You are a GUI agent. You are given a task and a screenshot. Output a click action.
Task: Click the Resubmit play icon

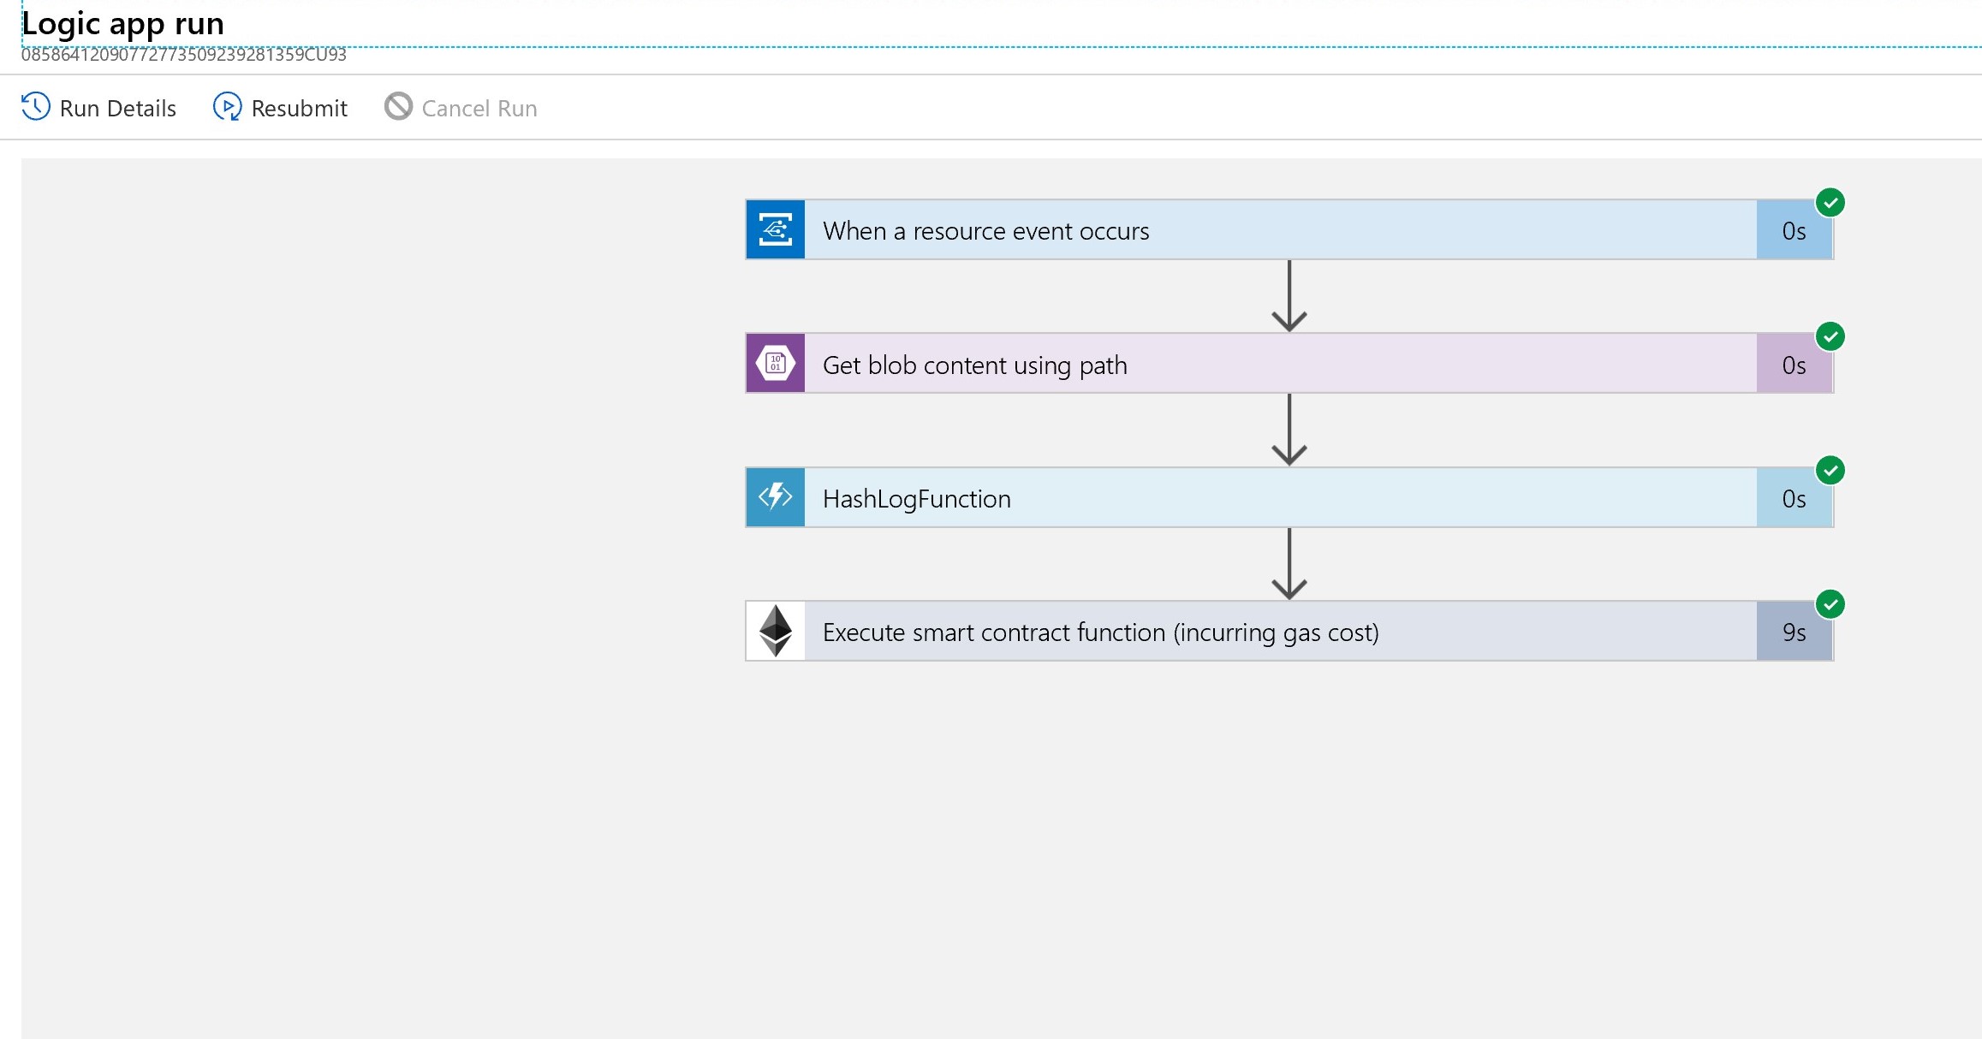pos(227,107)
